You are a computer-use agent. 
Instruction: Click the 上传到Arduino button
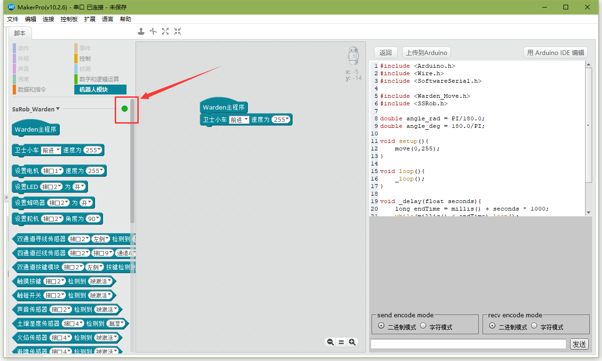[x=426, y=52]
